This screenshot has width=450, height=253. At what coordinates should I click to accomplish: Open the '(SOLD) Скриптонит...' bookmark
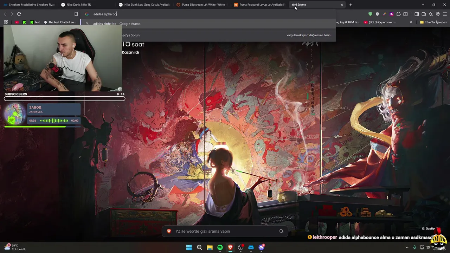click(x=380, y=22)
